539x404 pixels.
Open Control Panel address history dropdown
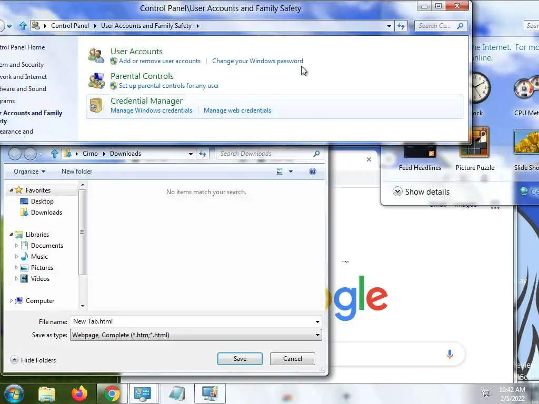point(389,26)
